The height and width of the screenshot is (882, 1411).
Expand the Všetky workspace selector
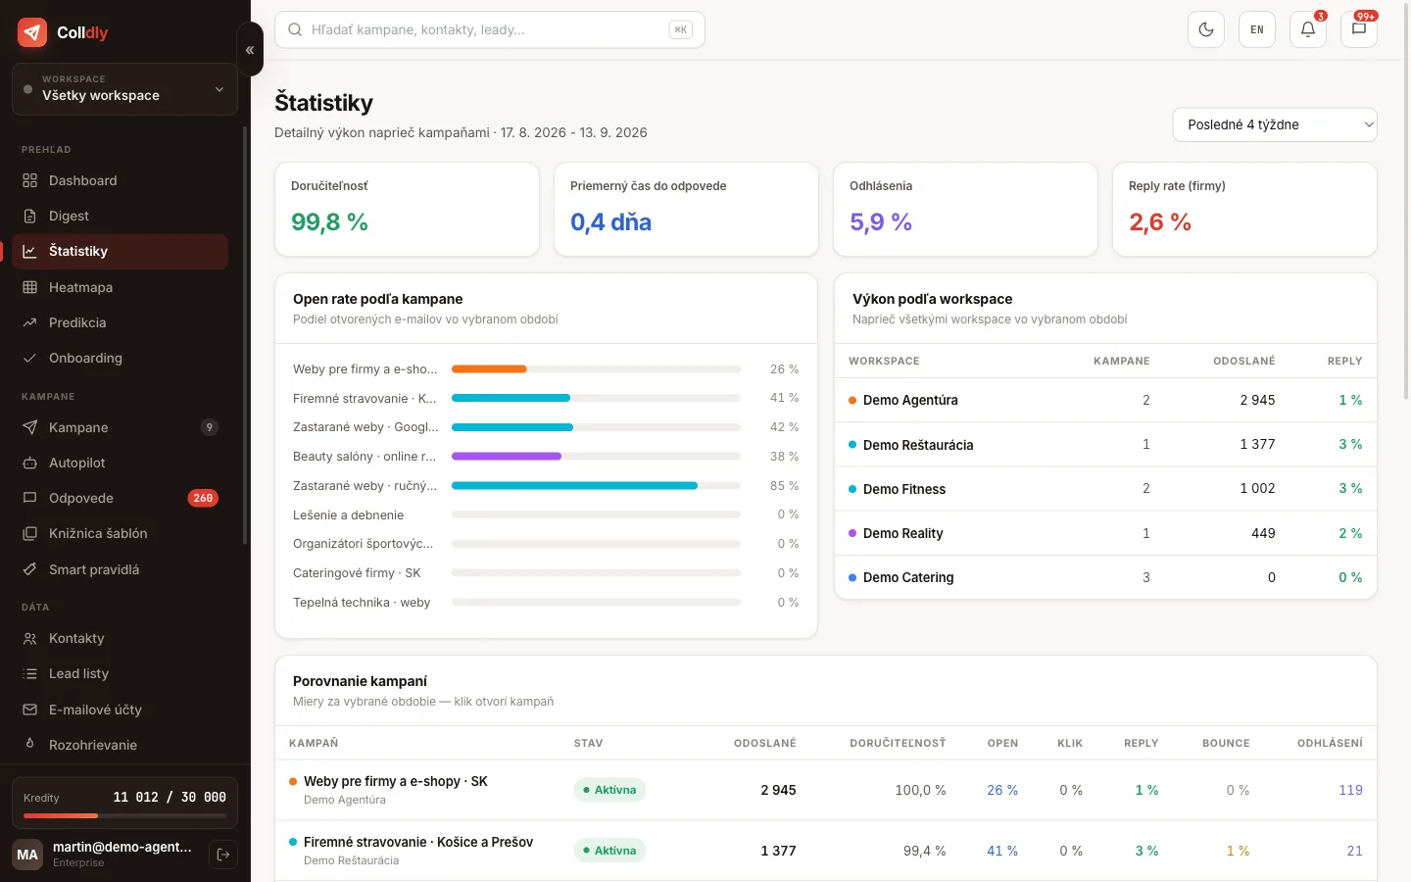point(124,89)
